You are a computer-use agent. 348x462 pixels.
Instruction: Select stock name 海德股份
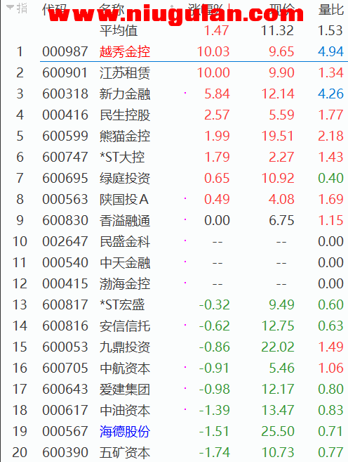point(125,432)
